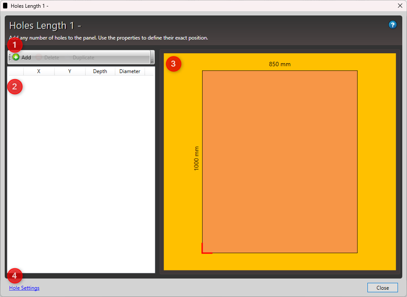Click the Duplicate toolbar button
The image size is (407, 297).
click(x=80, y=57)
